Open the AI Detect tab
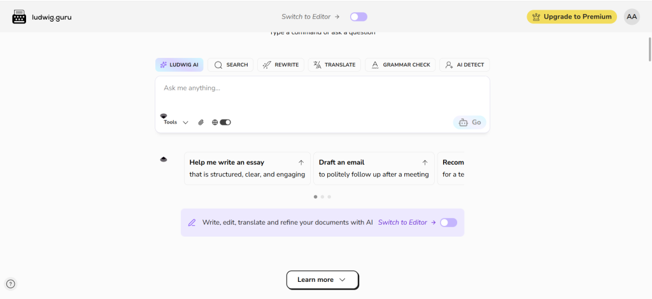652x299 pixels. click(x=464, y=65)
